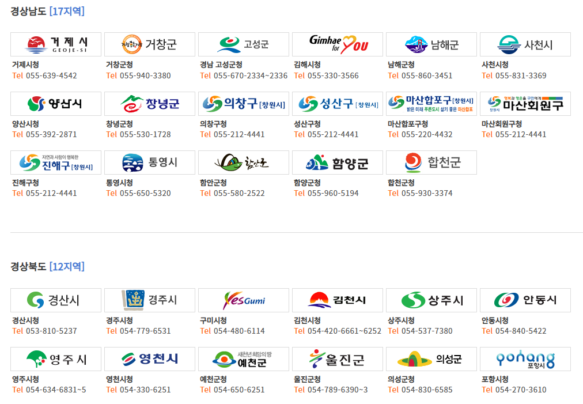Open the 김해시청 link
The height and width of the screenshot is (404, 583).
pyautogui.click(x=306, y=65)
